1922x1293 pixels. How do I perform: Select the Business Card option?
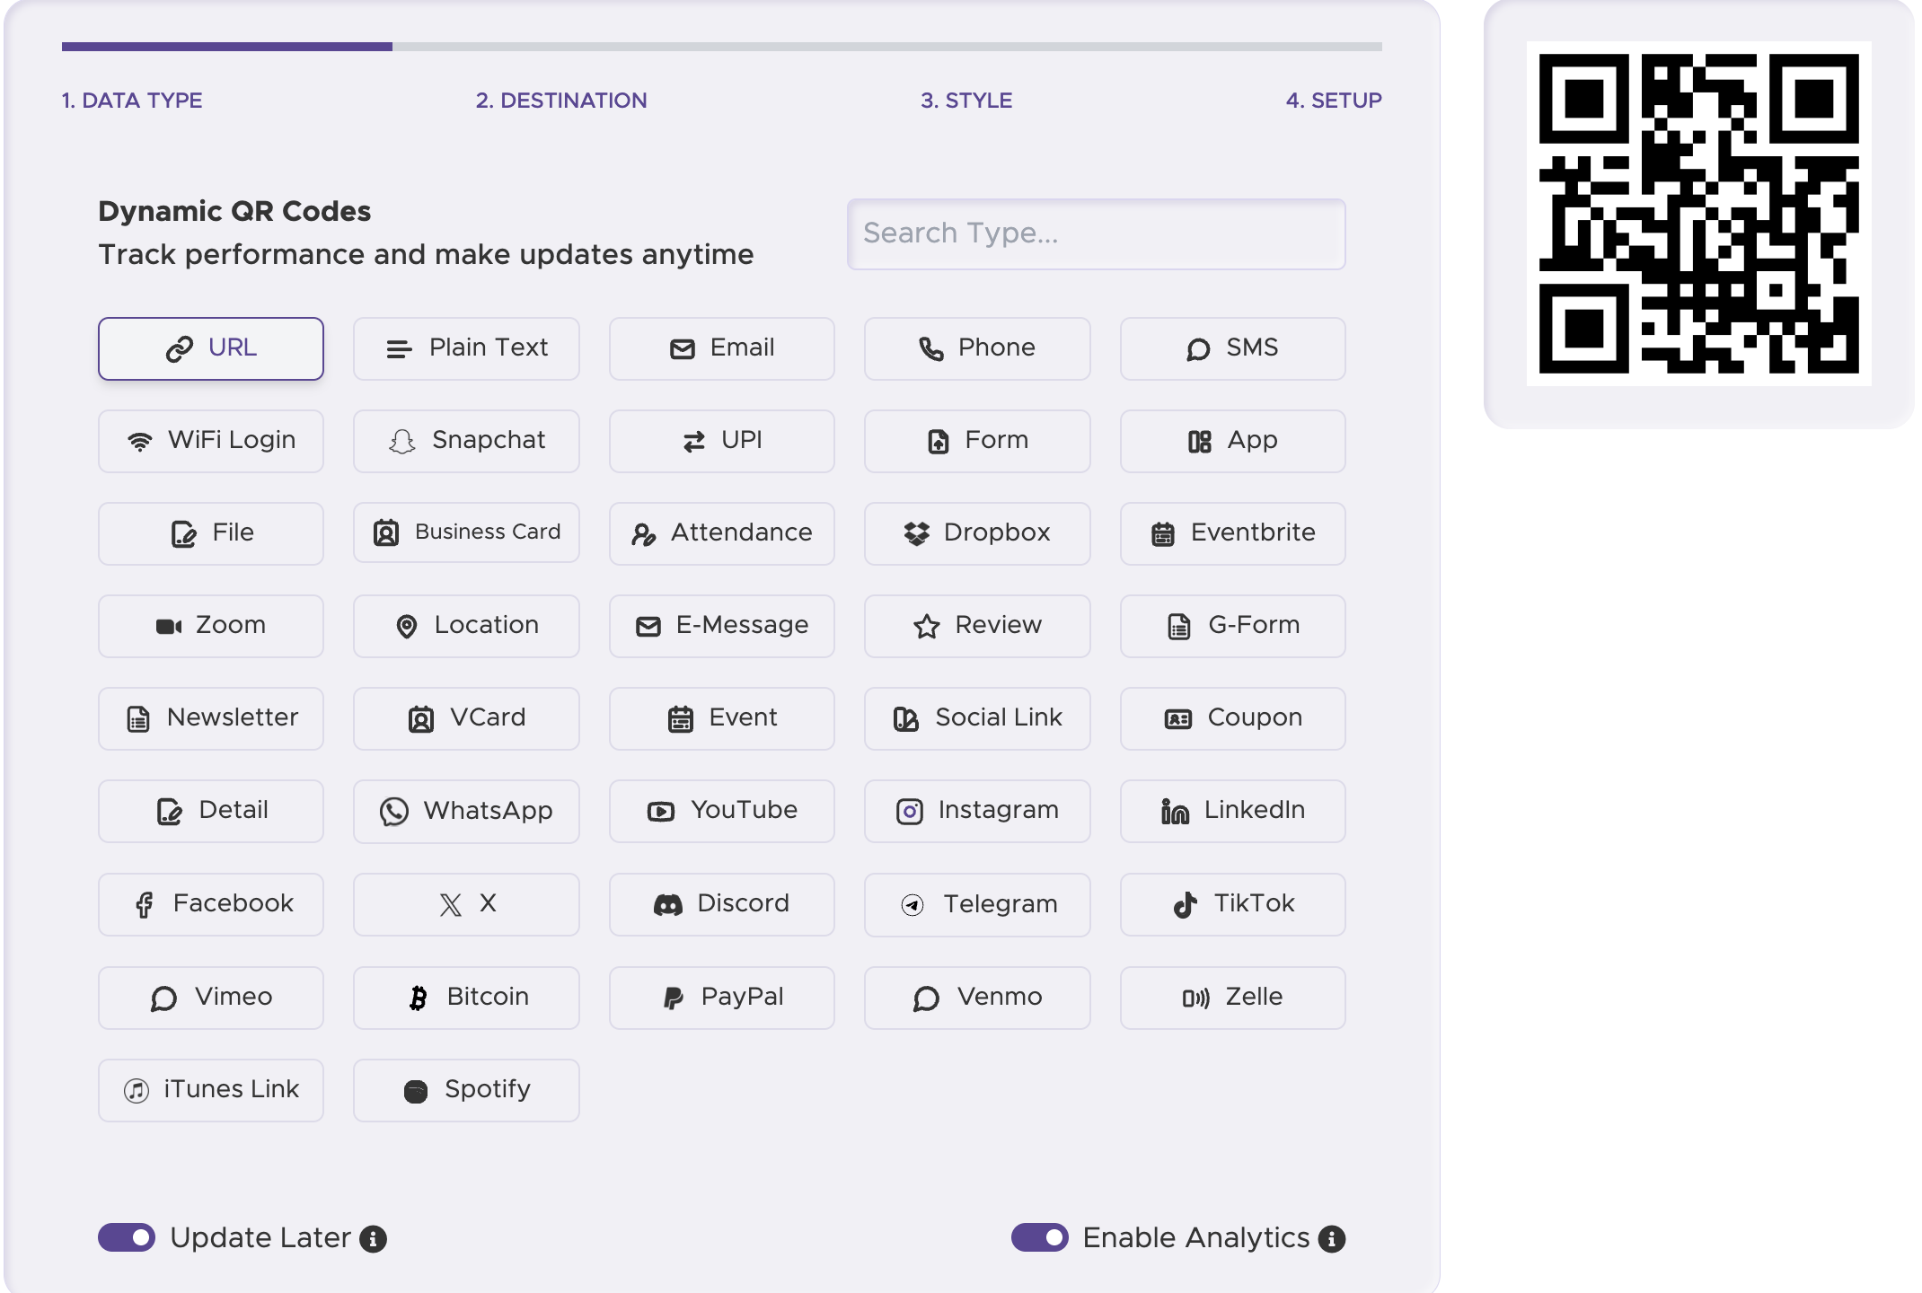pyautogui.click(x=466, y=532)
